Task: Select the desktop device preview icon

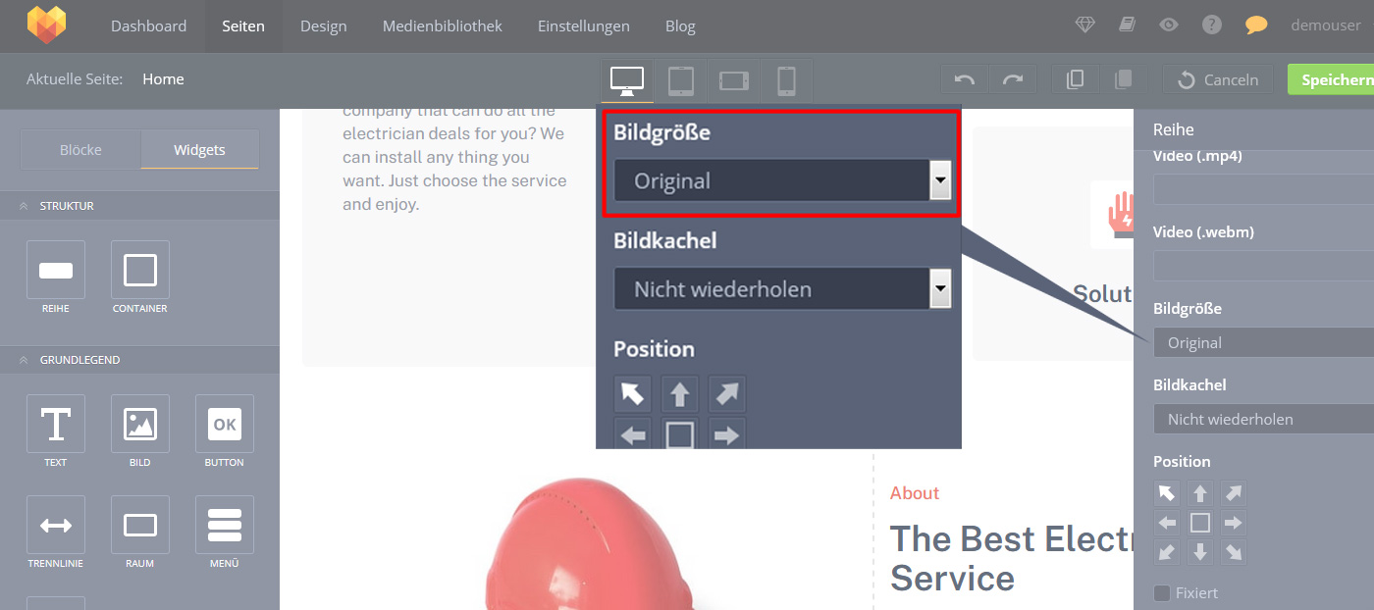Action: (627, 80)
